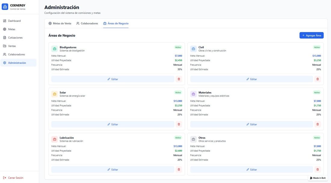Click the Cerrar Sesión logout arrow icon
The width and height of the screenshot is (331, 183).
click(5, 178)
